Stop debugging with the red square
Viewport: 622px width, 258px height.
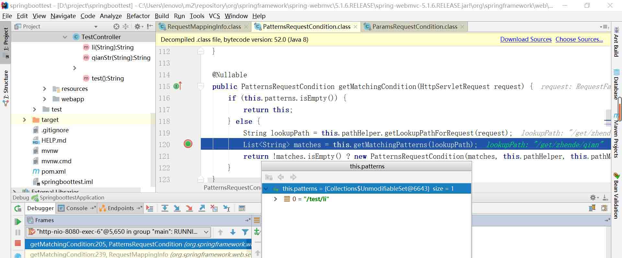18,243
